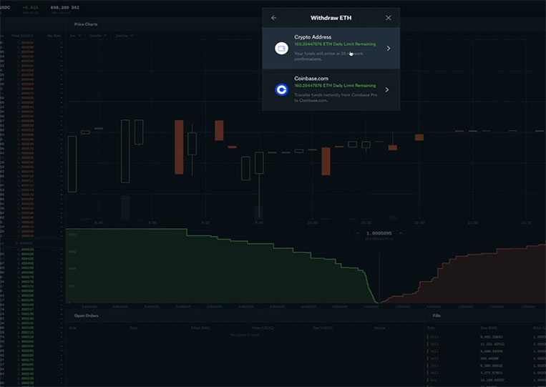Click the wallet icon beside Crypto Address
The width and height of the screenshot is (546, 387).
click(x=281, y=49)
